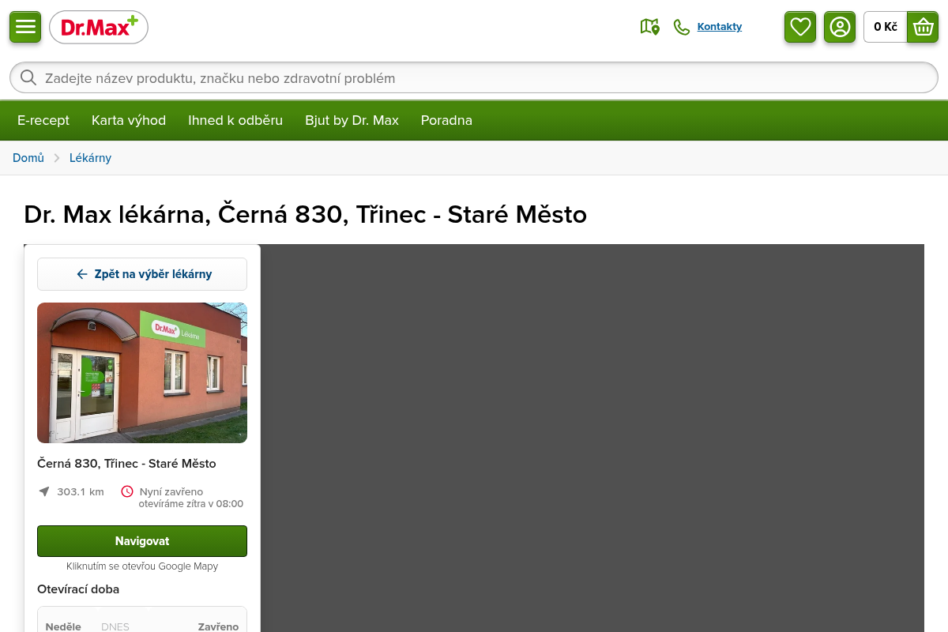Open the pharmacy storefront photo
948x632 pixels.
(x=142, y=373)
